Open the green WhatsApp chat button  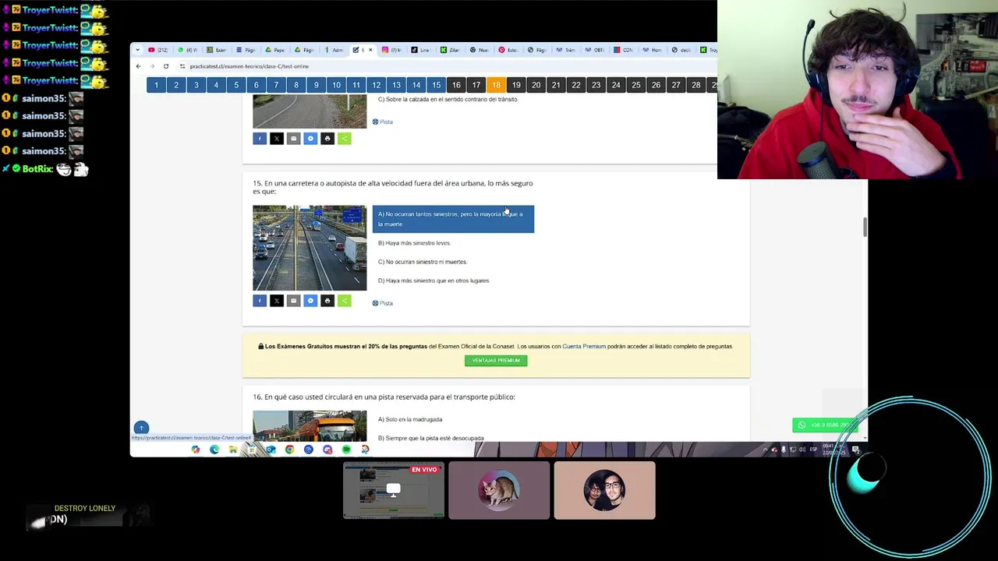tap(825, 425)
